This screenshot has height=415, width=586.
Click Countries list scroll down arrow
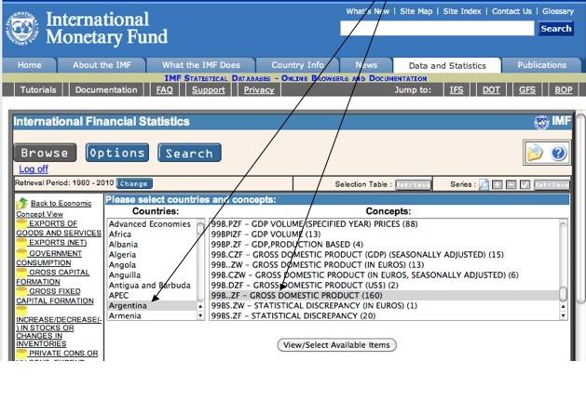[x=200, y=315]
